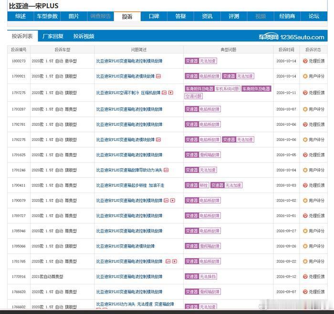
Task: Play video icon for complaint 1781765
Action: (175, 261)
